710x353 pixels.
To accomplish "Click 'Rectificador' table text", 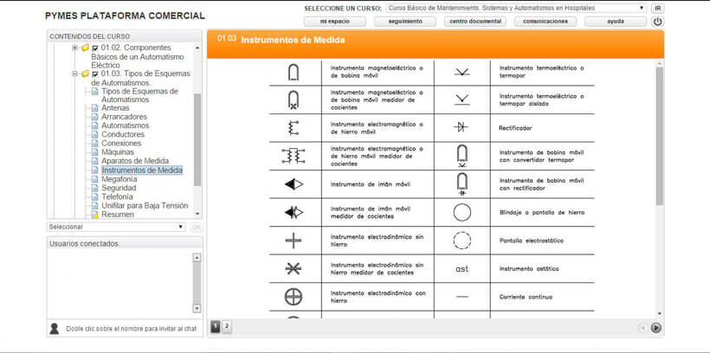I will [515, 128].
